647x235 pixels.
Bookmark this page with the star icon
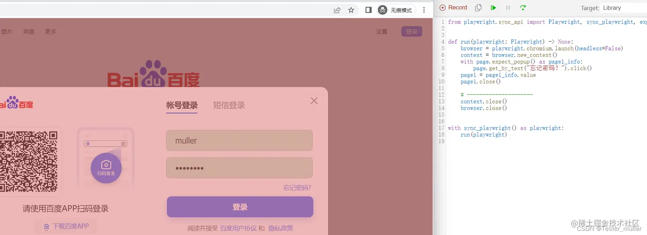click(351, 10)
